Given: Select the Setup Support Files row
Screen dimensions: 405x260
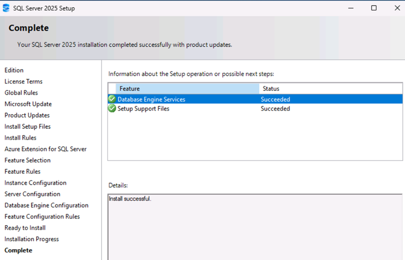Looking at the screenshot, I should pos(255,108).
